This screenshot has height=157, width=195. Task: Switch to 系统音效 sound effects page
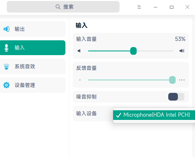[x=32, y=66]
